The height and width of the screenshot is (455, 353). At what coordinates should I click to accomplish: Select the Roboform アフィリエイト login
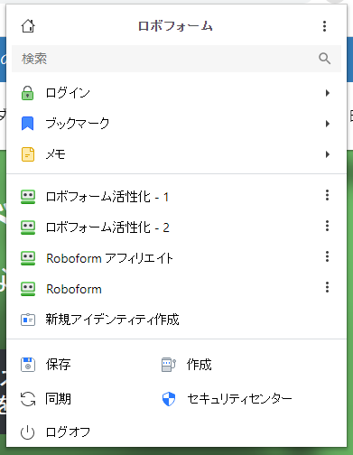pyautogui.click(x=109, y=258)
